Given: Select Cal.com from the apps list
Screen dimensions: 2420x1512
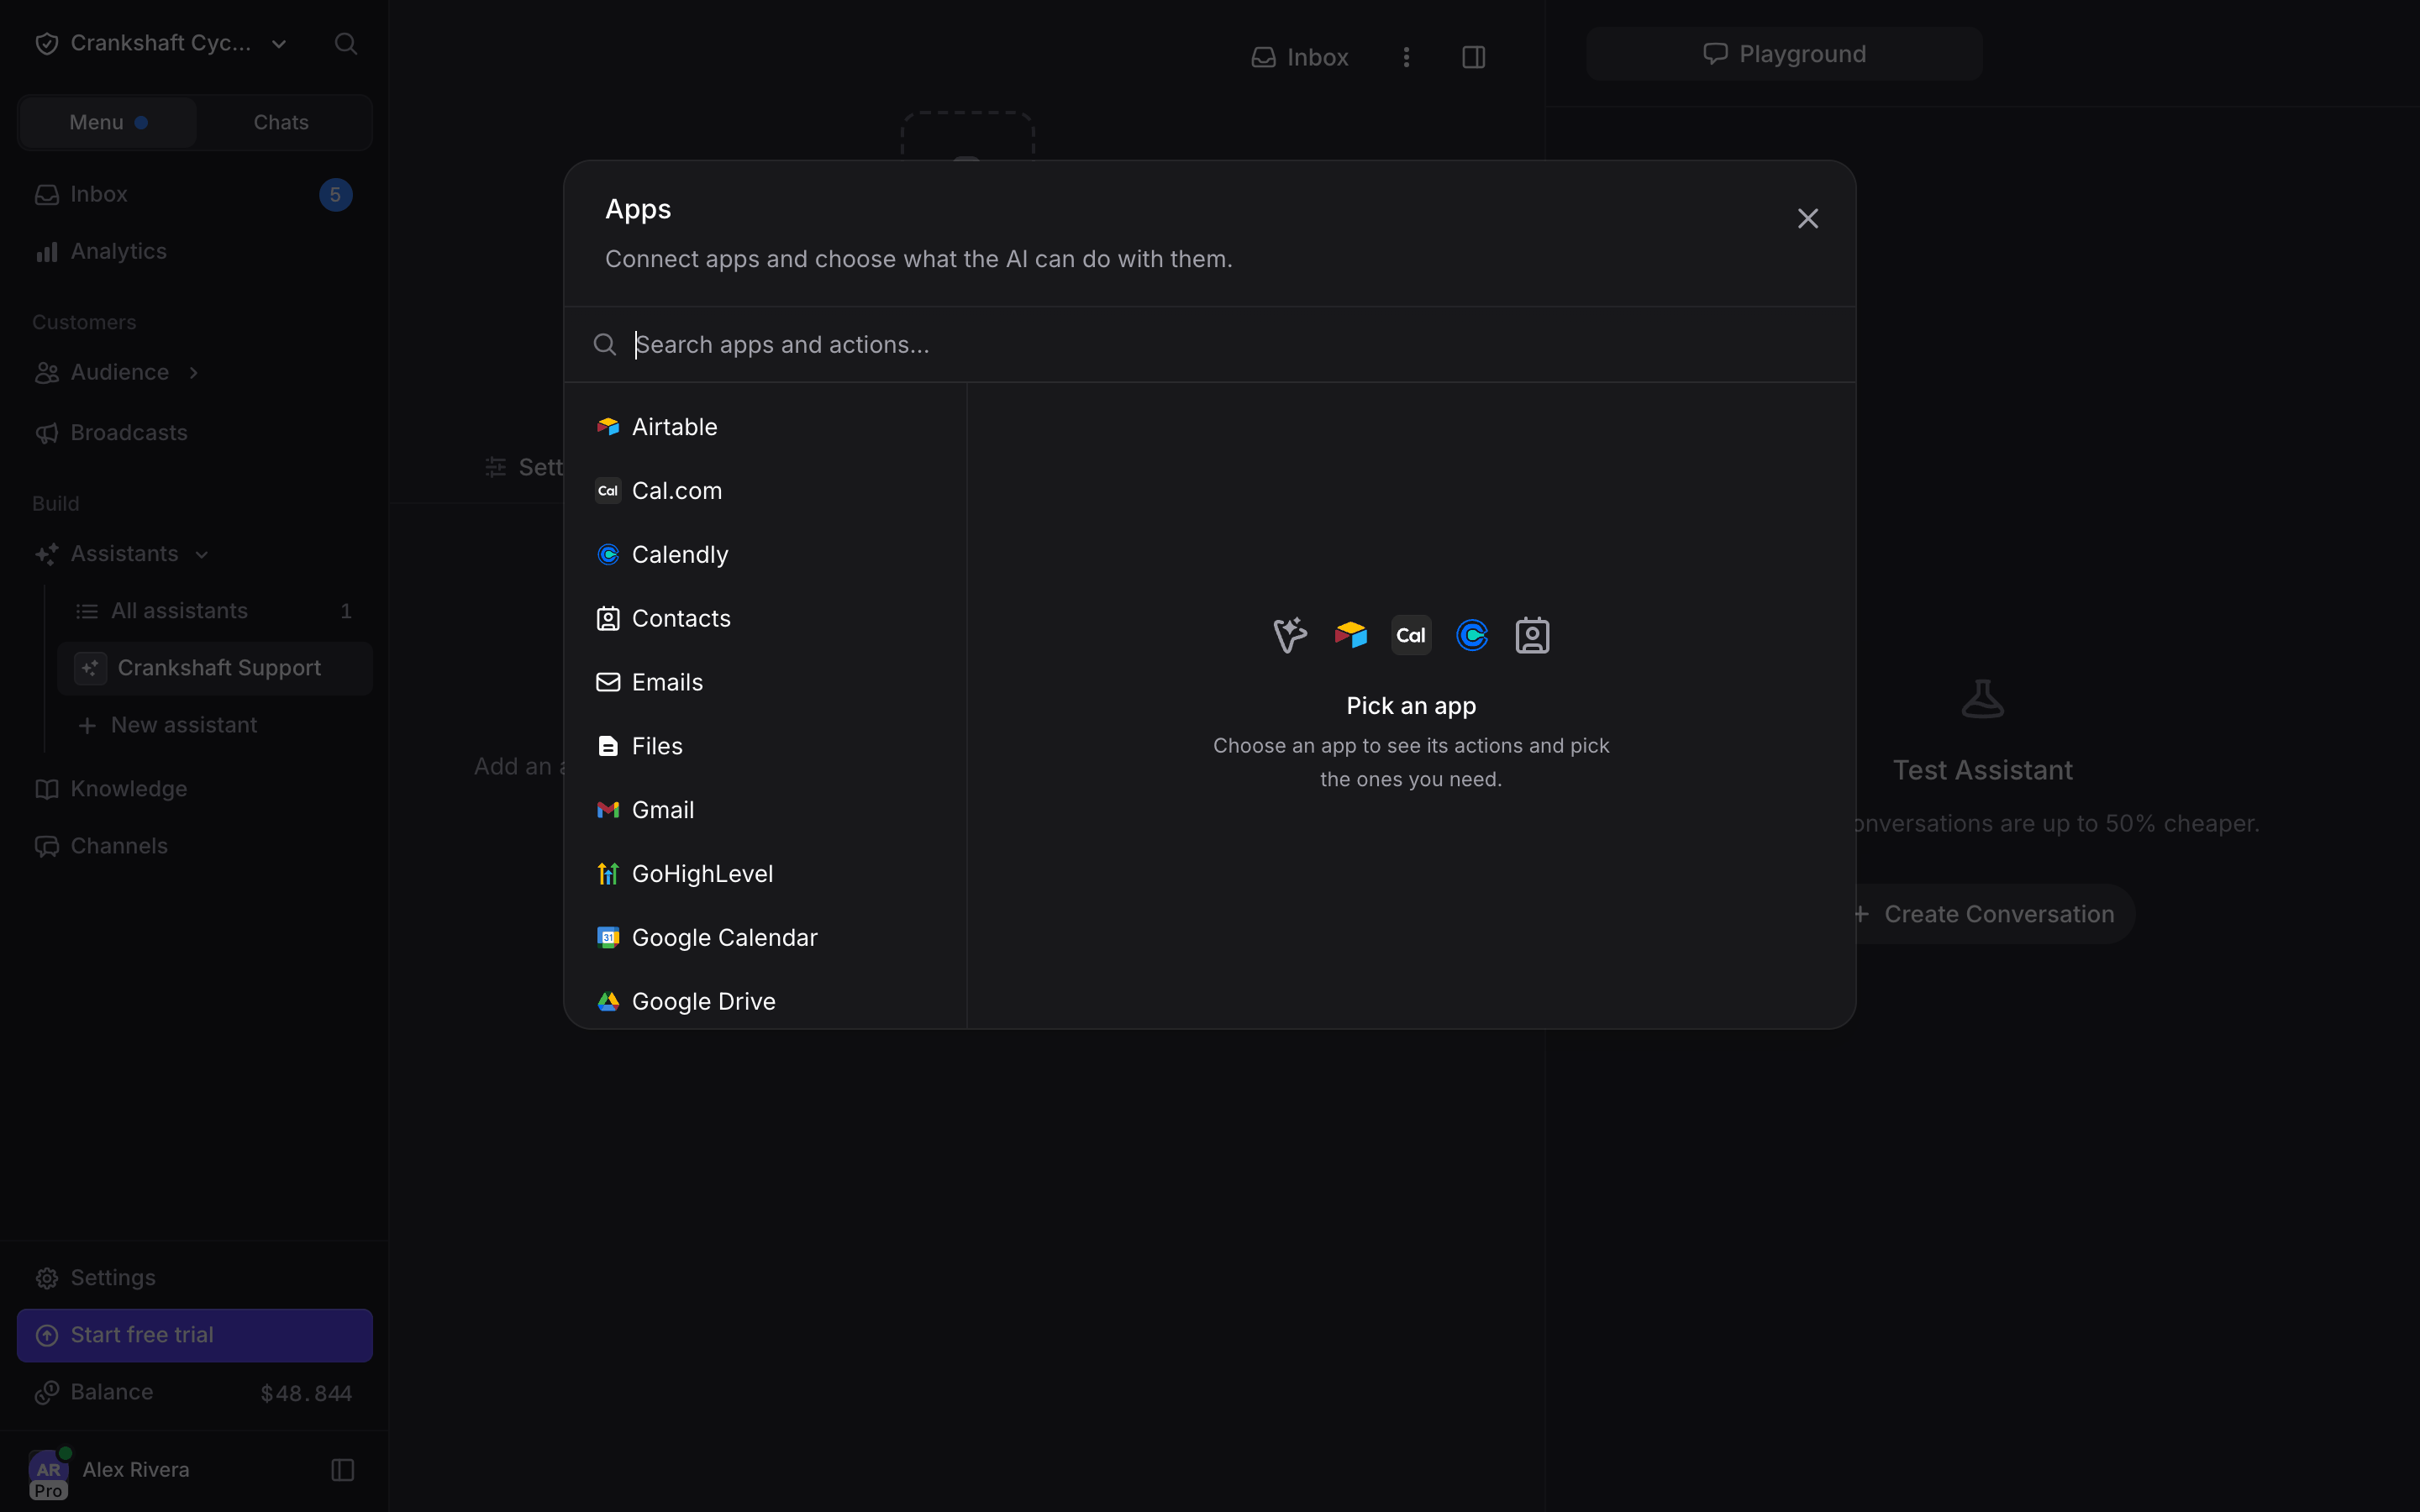Looking at the screenshot, I should 765,491.
